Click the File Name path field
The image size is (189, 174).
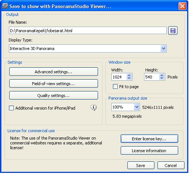click(x=88, y=30)
